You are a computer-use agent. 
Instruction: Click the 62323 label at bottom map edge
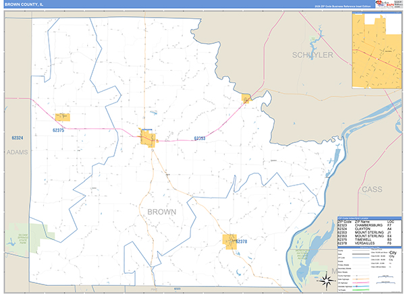pyautogui.click(x=177, y=289)
